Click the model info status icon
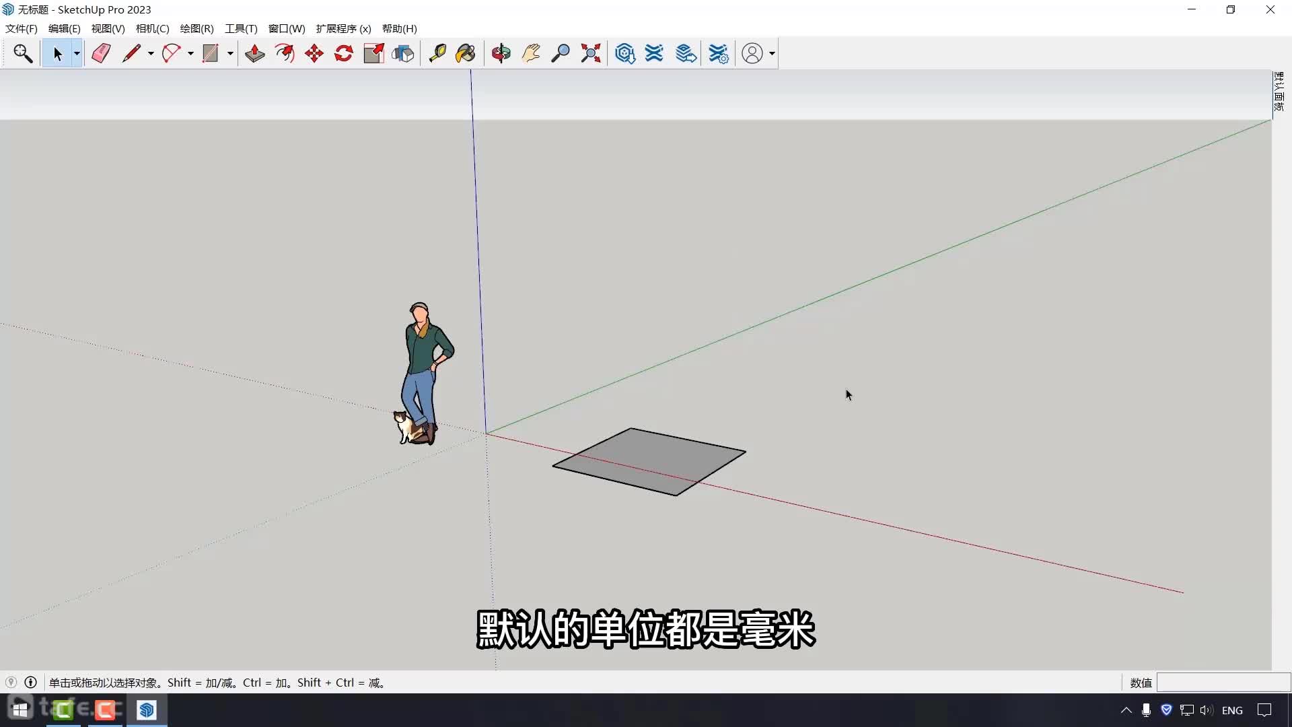The height and width of the screenshot is (727, 1292). click(30, 683)
